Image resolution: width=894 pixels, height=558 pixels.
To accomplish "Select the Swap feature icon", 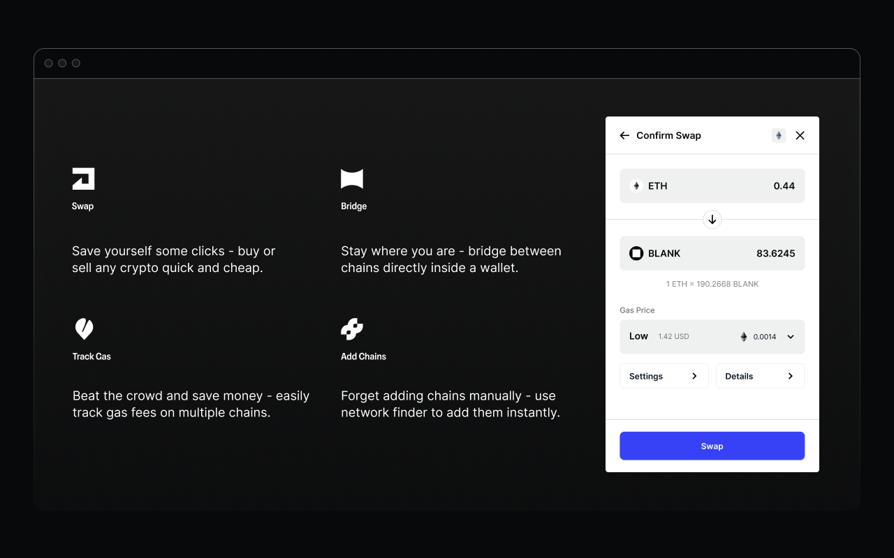I will pos(82,178).
